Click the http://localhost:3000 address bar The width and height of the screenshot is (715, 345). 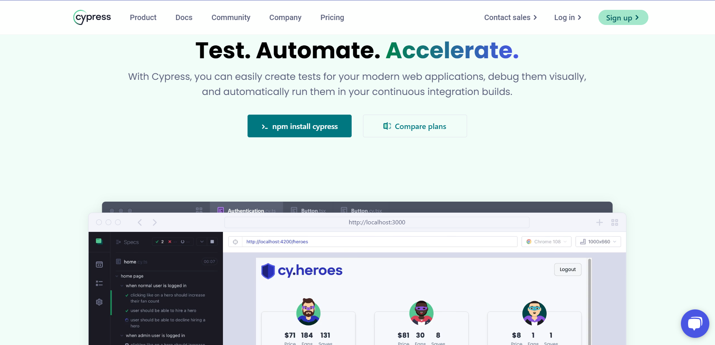[x=377, y=222]
